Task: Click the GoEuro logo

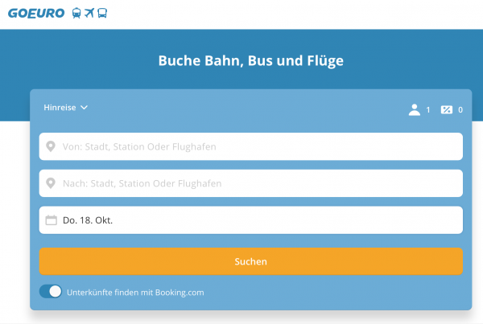Action: point(36,13)
